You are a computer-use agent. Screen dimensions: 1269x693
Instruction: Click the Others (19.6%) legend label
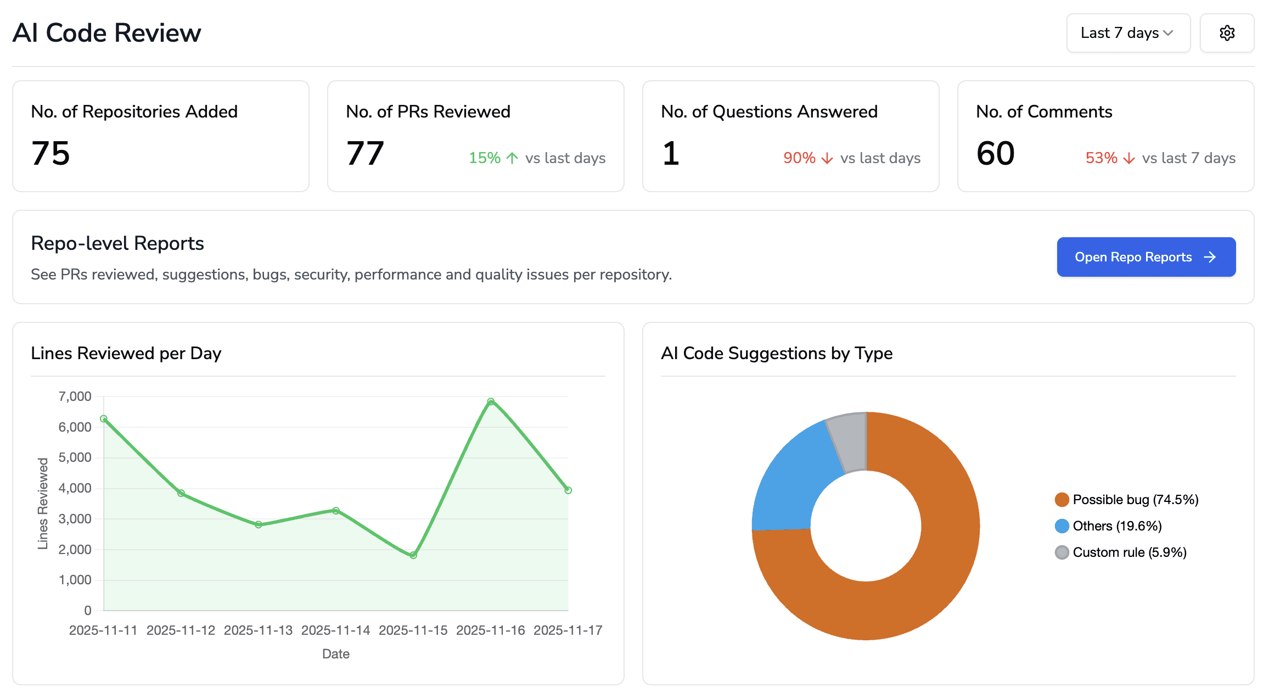click(1118, 526)
